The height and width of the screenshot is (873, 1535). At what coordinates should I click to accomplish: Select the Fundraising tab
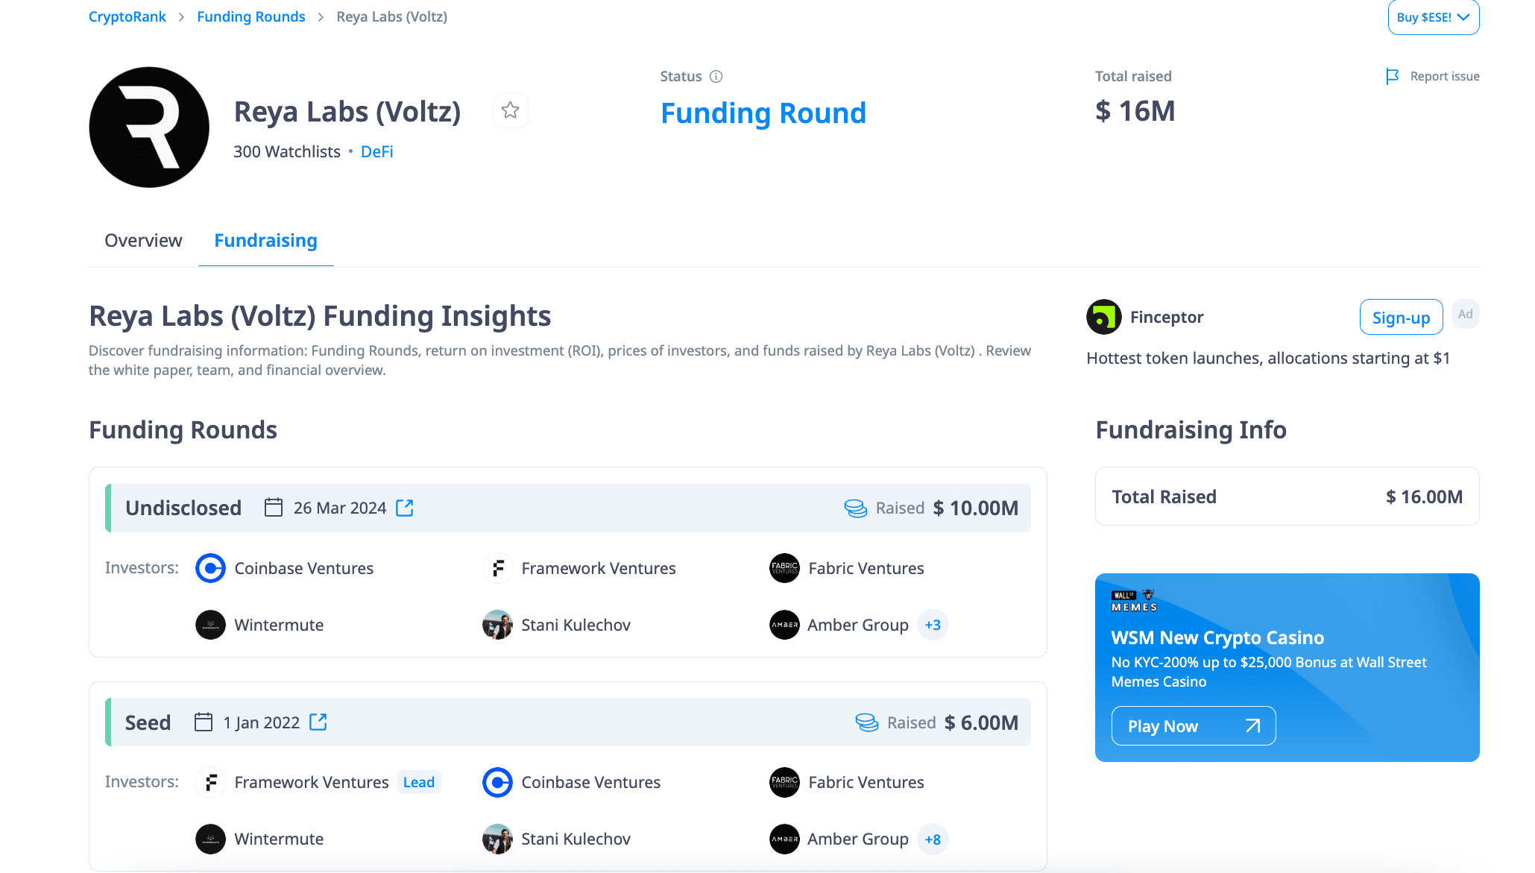pos(265,240)
